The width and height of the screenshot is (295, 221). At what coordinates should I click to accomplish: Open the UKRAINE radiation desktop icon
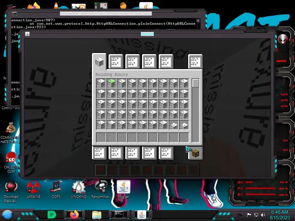[x=33, y=190]
